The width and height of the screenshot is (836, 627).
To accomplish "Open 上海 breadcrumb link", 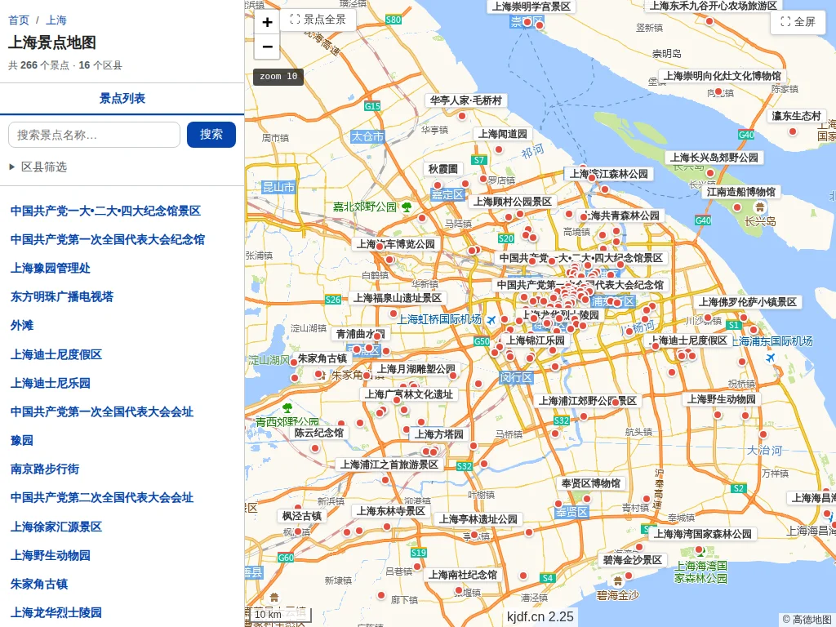I will pyautogui.click(x=56, y=20).
